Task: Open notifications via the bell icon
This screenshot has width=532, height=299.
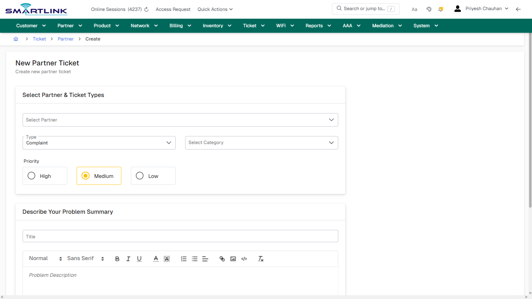Action: click(440, 9)
